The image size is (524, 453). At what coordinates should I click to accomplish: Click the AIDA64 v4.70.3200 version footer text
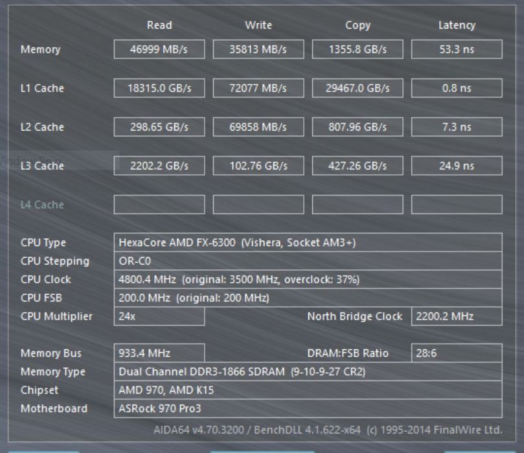328,430
